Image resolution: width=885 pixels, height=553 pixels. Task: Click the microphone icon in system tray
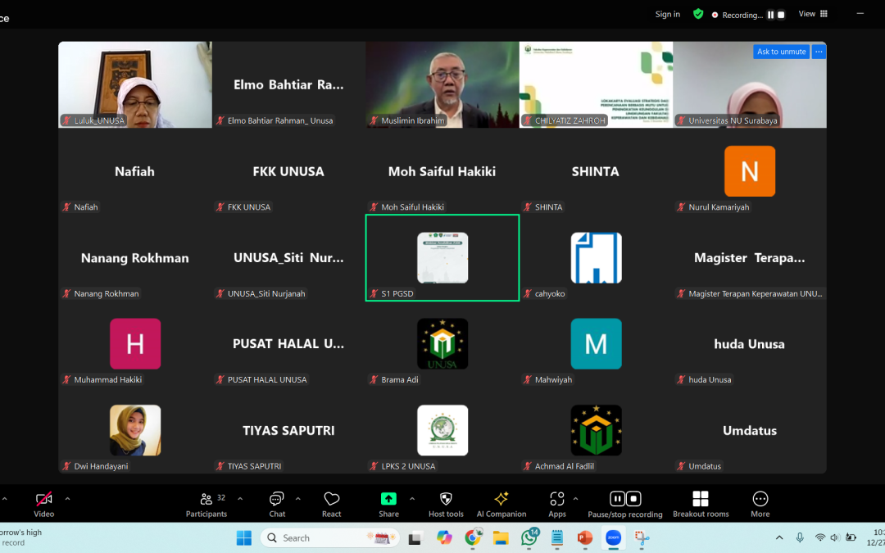[x=800, y=537]
